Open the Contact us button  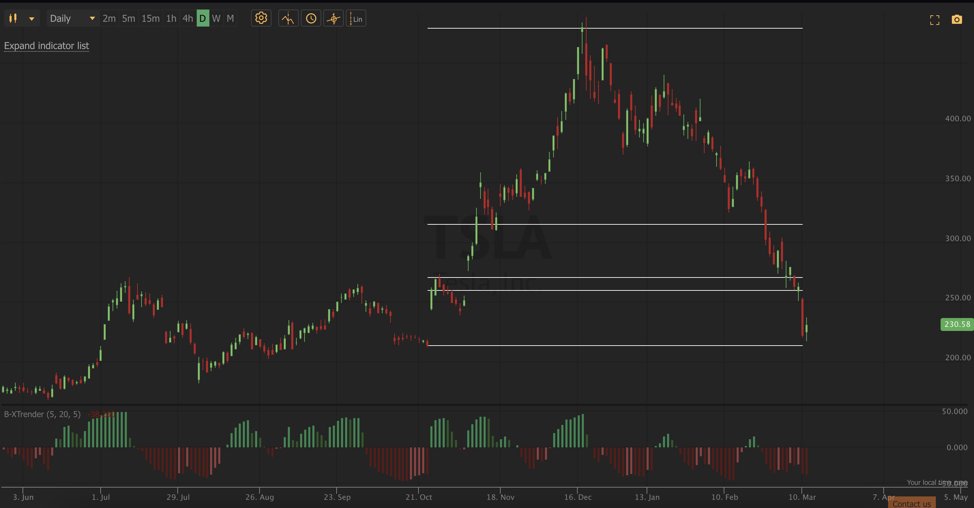click(912, 503)
